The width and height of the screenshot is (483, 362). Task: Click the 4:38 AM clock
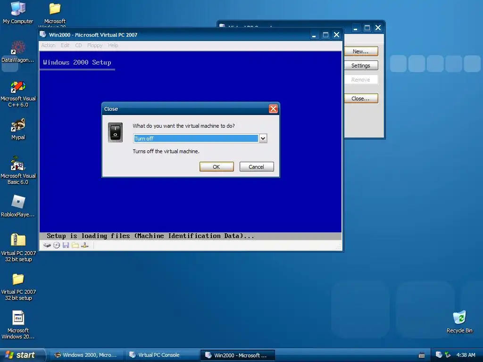point(466,355)
